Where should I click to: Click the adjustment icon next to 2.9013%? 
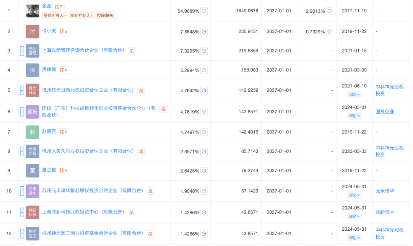(x=329, y=11)
